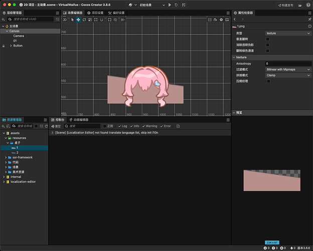Select the 场景编辑器 tab
The image size is (313, 251).
(x=73, y=13)
